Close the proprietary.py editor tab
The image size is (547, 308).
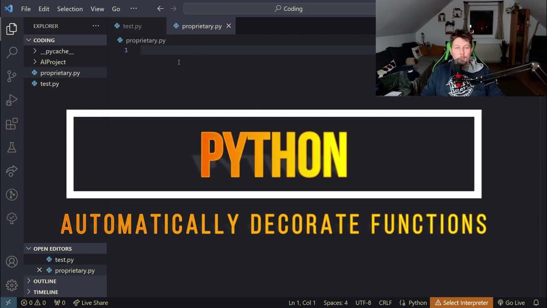click(229, 26)
